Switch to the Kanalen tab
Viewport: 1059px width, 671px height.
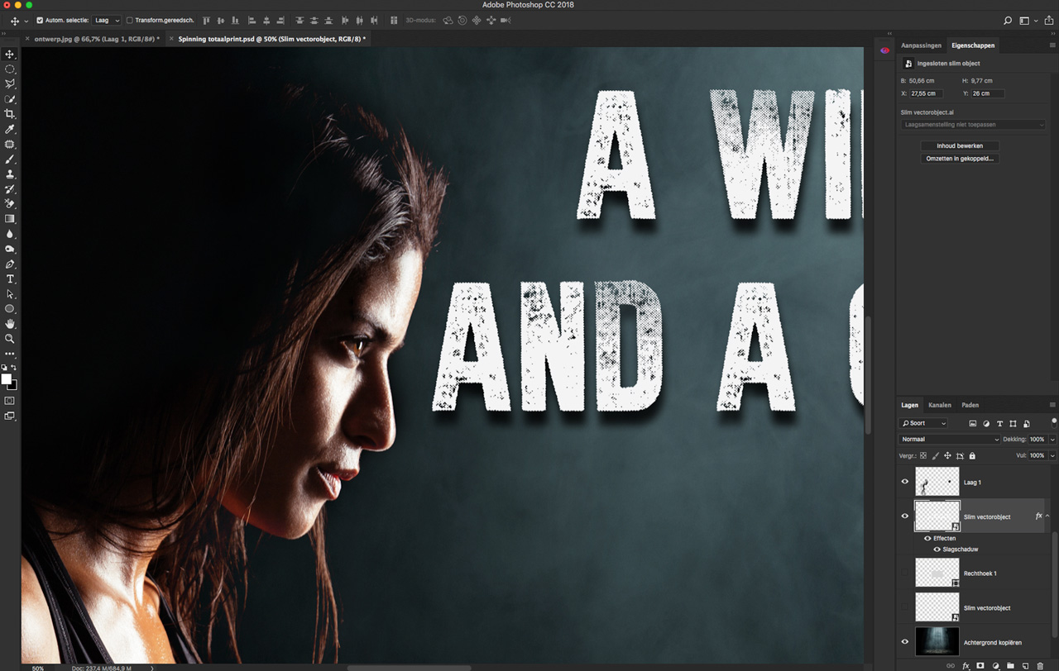(x=939, y=405)
